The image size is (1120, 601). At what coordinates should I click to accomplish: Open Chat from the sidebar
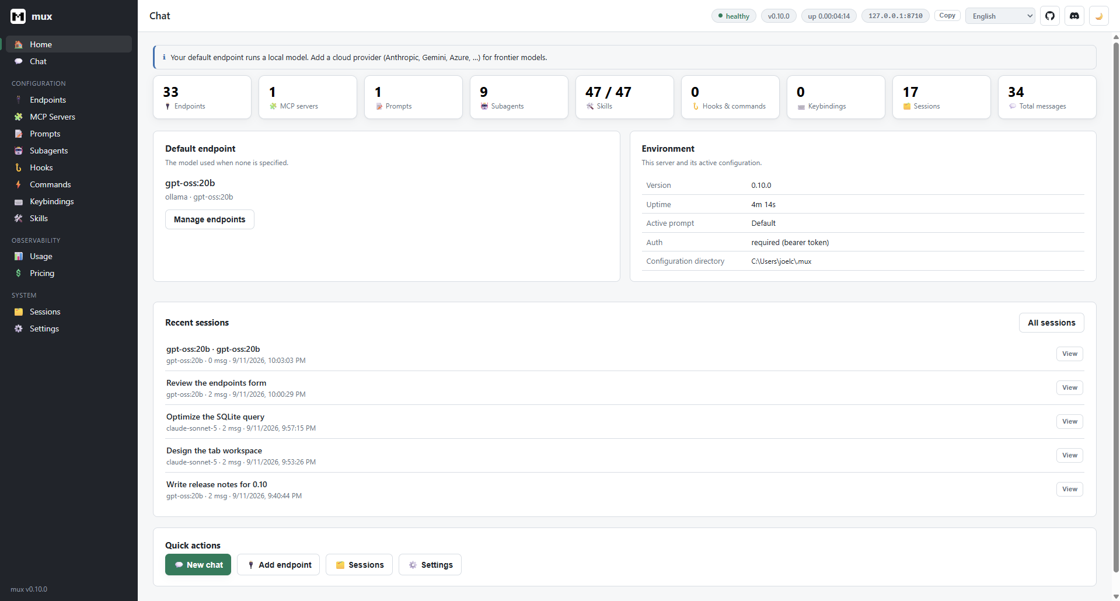(x=69, y=61)
